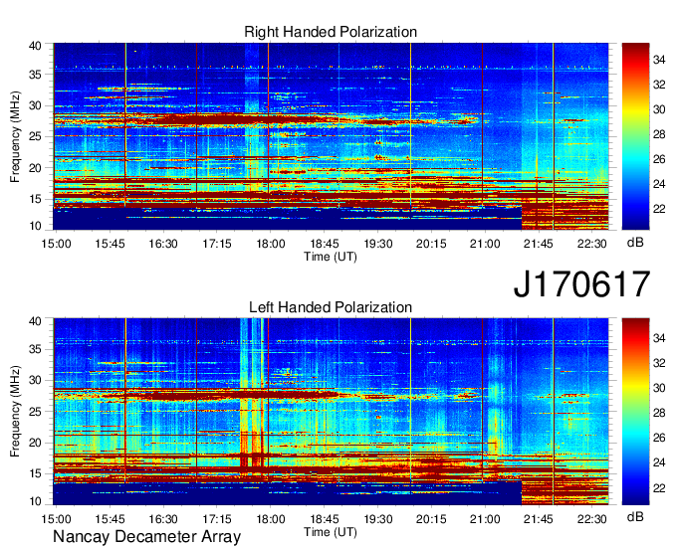Click "Time (UT)" label under Right Handed plot

(x=331, y=257)
